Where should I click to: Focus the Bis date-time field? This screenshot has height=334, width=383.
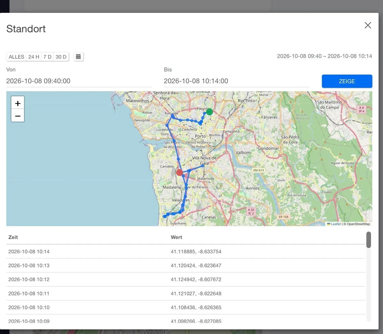[x=237, y=81]
